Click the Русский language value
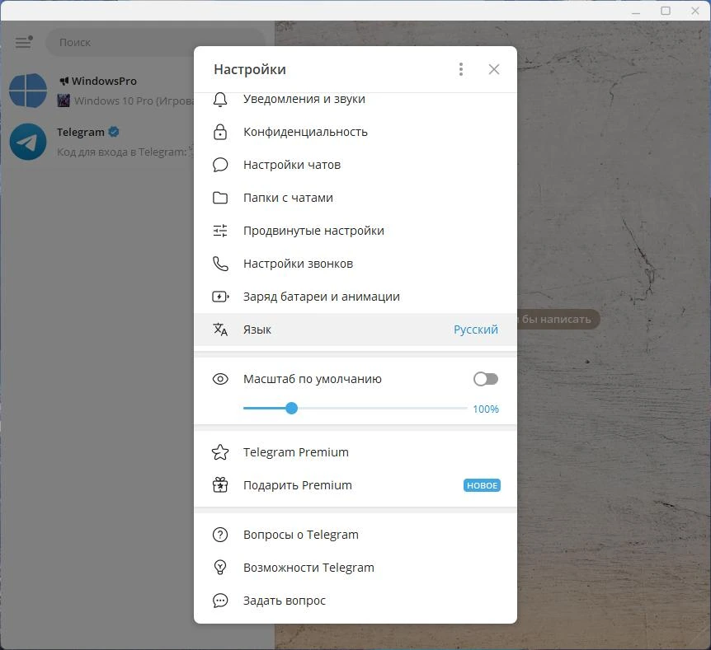Image resolution: width=711 pixels, height=650 pixels. coord(476,330)
